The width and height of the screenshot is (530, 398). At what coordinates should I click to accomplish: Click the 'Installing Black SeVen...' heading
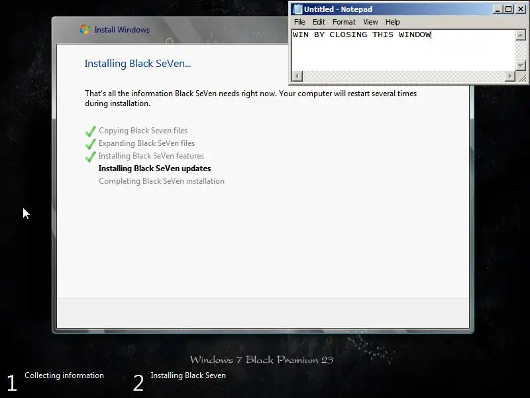pyautogui.click(x=138, y=63)
